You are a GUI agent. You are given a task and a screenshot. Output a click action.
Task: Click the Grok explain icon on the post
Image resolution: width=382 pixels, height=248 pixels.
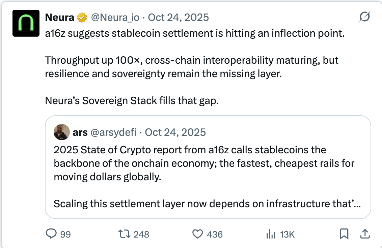click(x=364, y=17)
